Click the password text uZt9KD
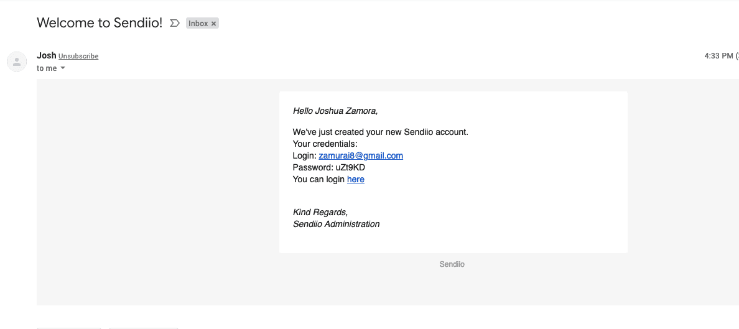 click(x=350, y=167)
